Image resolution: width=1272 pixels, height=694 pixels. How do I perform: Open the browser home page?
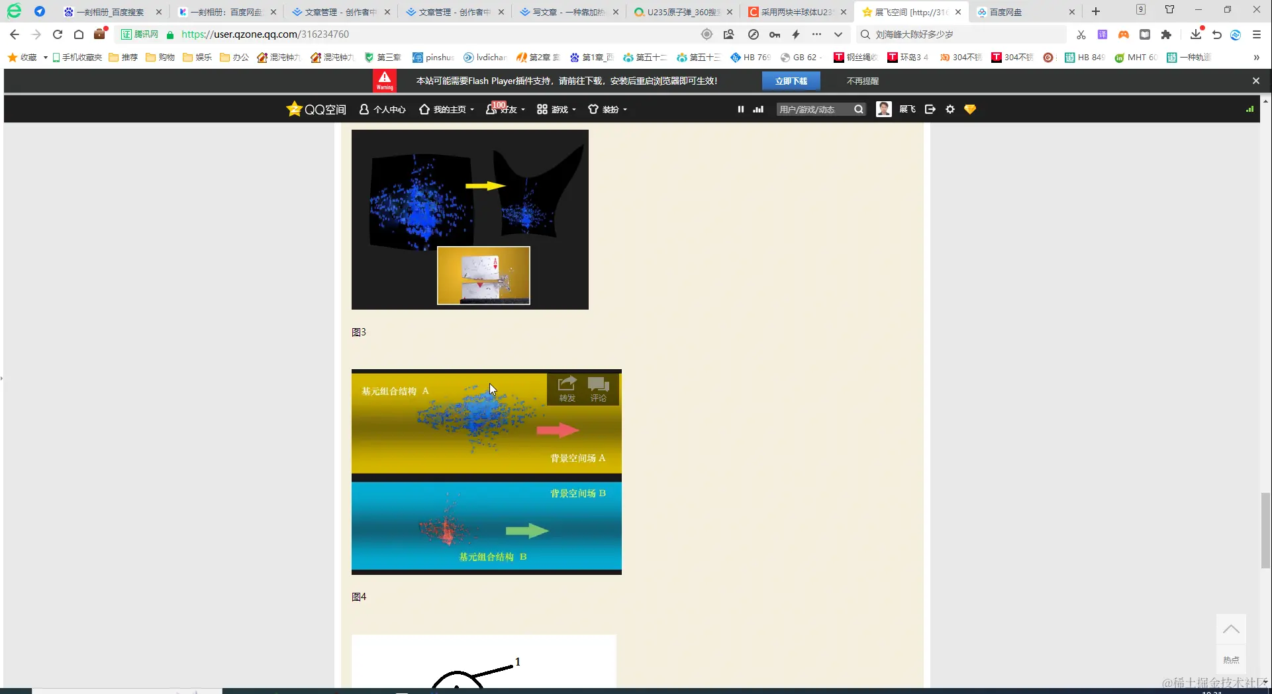pyautogui.click(x=79, y=34)
